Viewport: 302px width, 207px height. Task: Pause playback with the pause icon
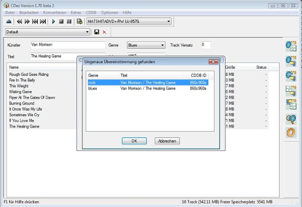click(x=69, y=21)
